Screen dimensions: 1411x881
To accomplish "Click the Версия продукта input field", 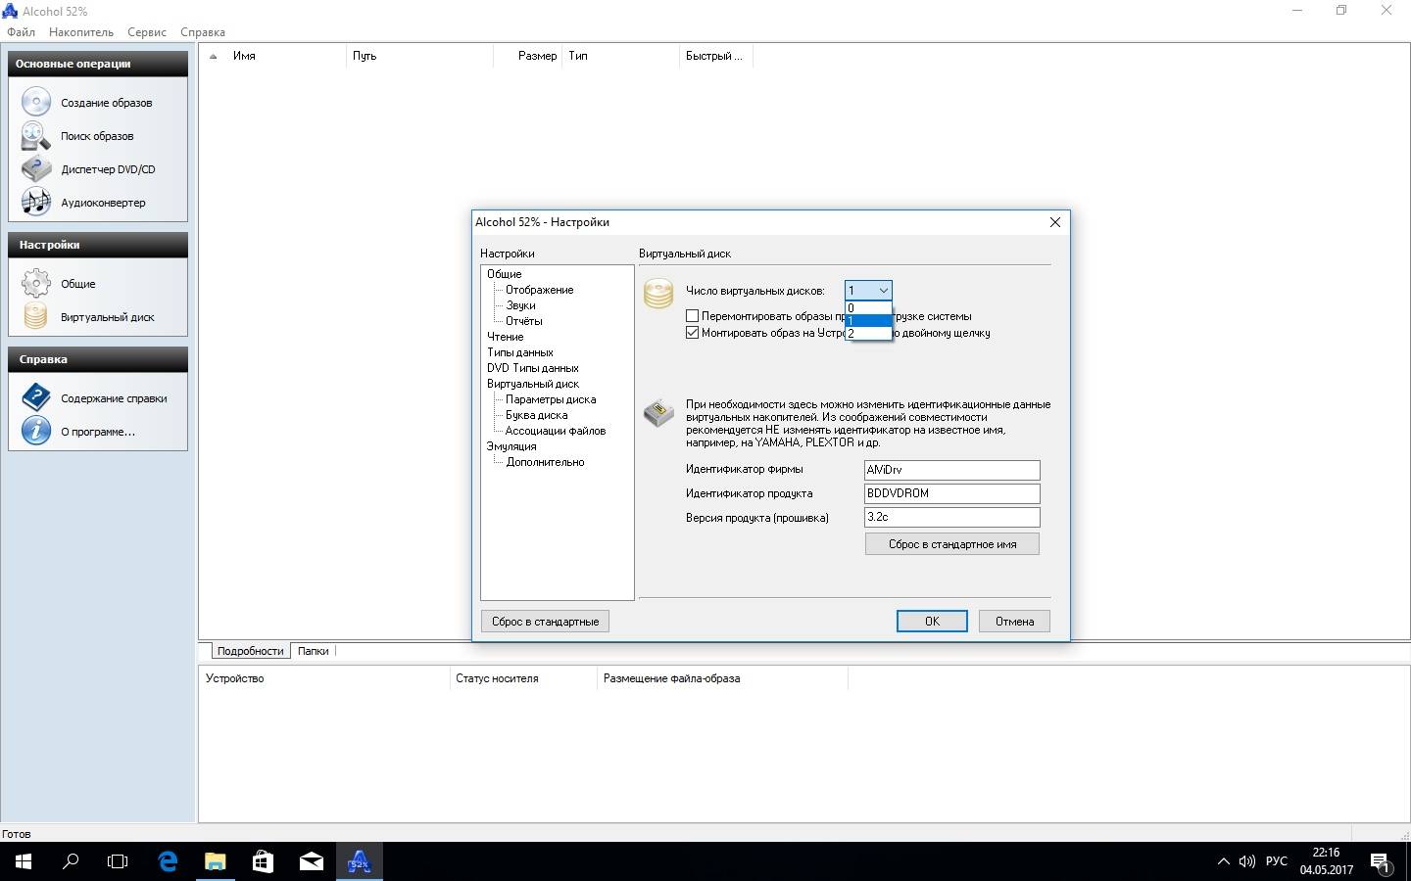I will click(x=952, y=517).
